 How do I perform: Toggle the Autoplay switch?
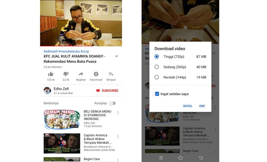[x=113, y=103]
